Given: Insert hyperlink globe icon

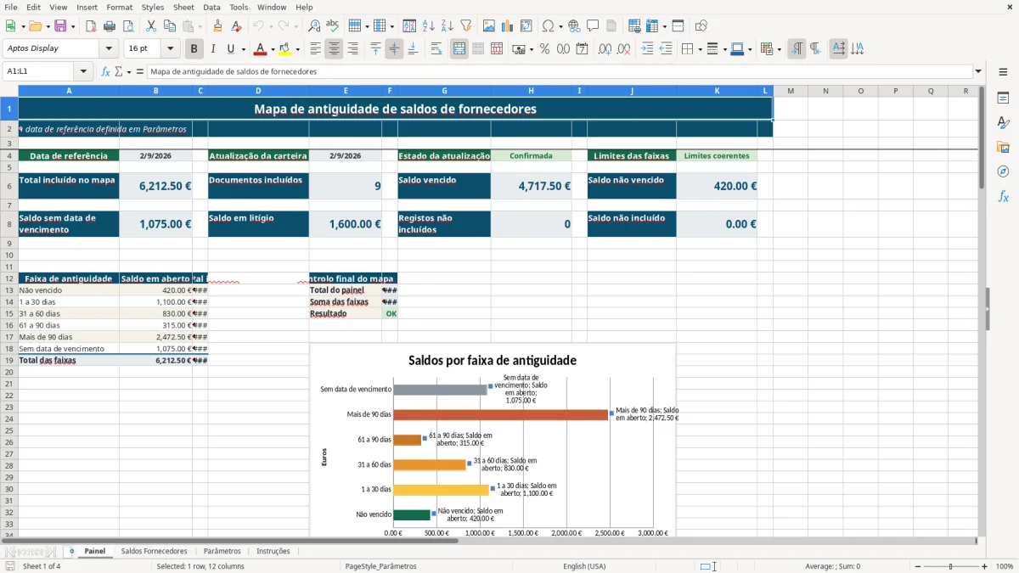Looking at the screenshot, I should (574, 26).
